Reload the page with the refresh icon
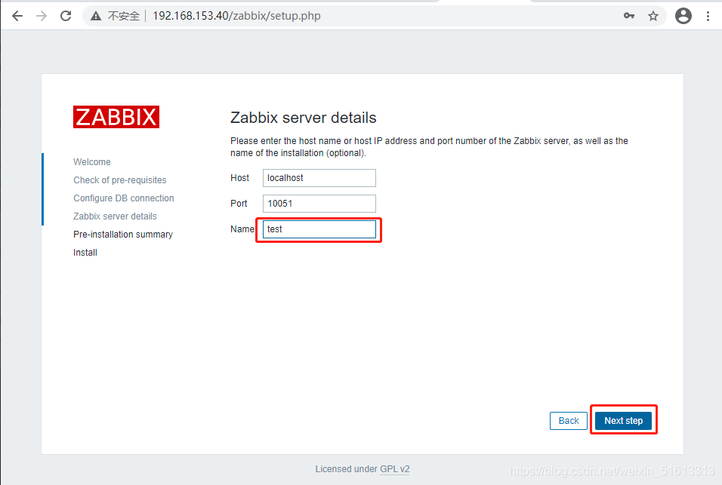This screenshot has width=722, height=485. 66,16
